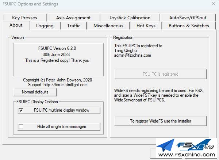Close the FSUIPC Options and Settings window
This screenshot has height=160, width=219.
tap(214, 4)
